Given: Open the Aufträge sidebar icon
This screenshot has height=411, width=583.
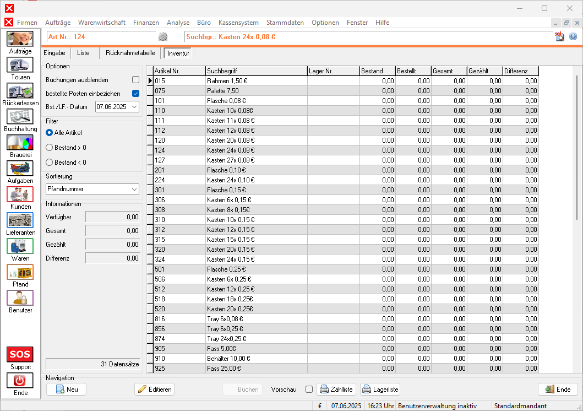Looking at the screenshot, I should click(x=20, y=39).
